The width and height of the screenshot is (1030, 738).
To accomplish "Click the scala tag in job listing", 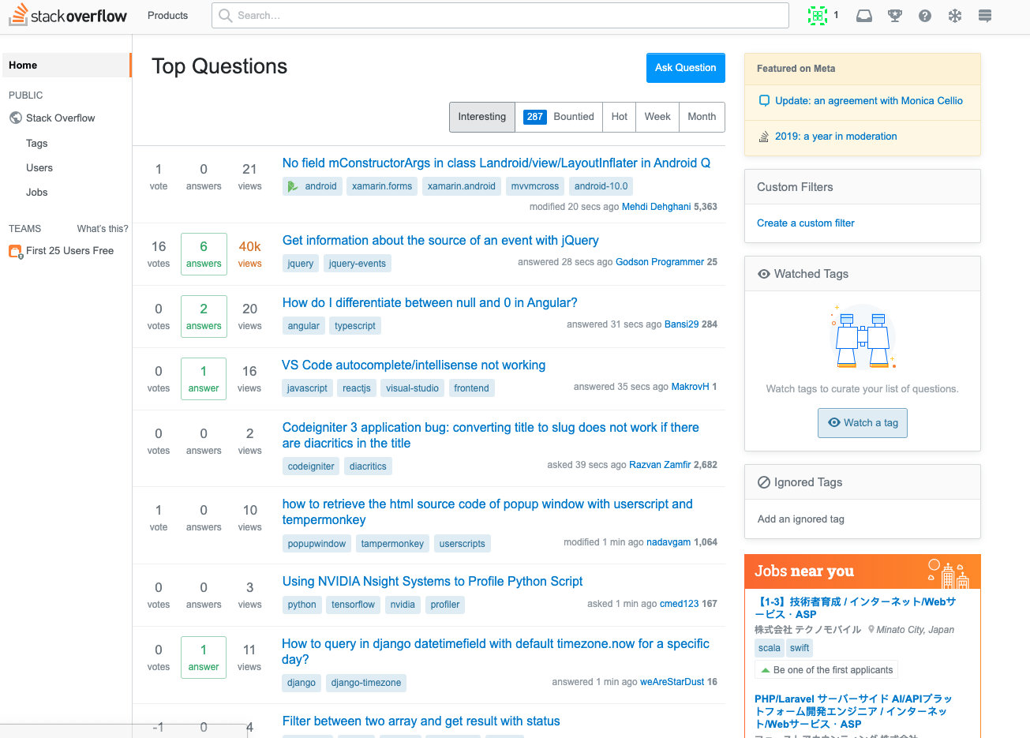I will pyautogui.click(x=769, y=648).
